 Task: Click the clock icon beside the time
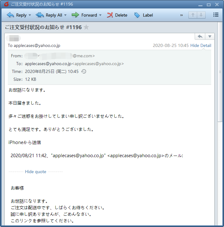click(x=84, y=71)
